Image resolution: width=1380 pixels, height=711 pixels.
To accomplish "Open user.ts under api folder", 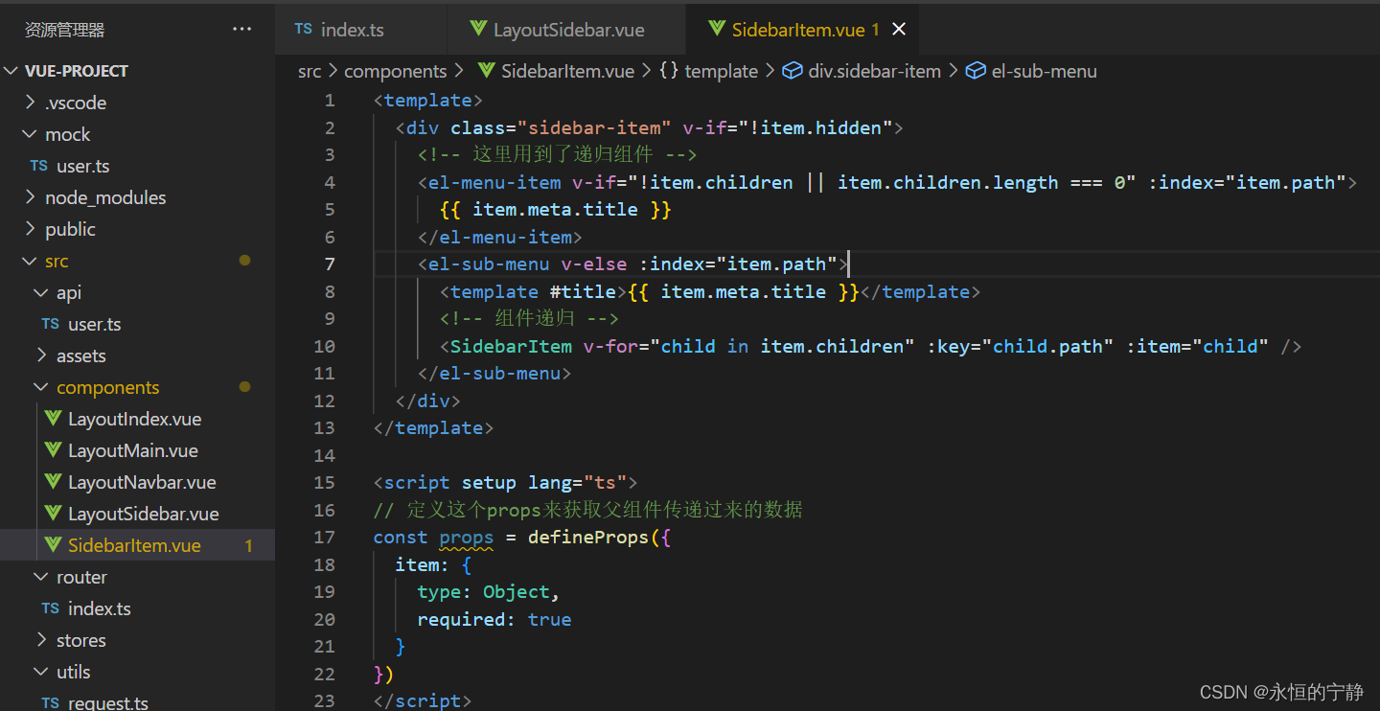I will [94, 324].
